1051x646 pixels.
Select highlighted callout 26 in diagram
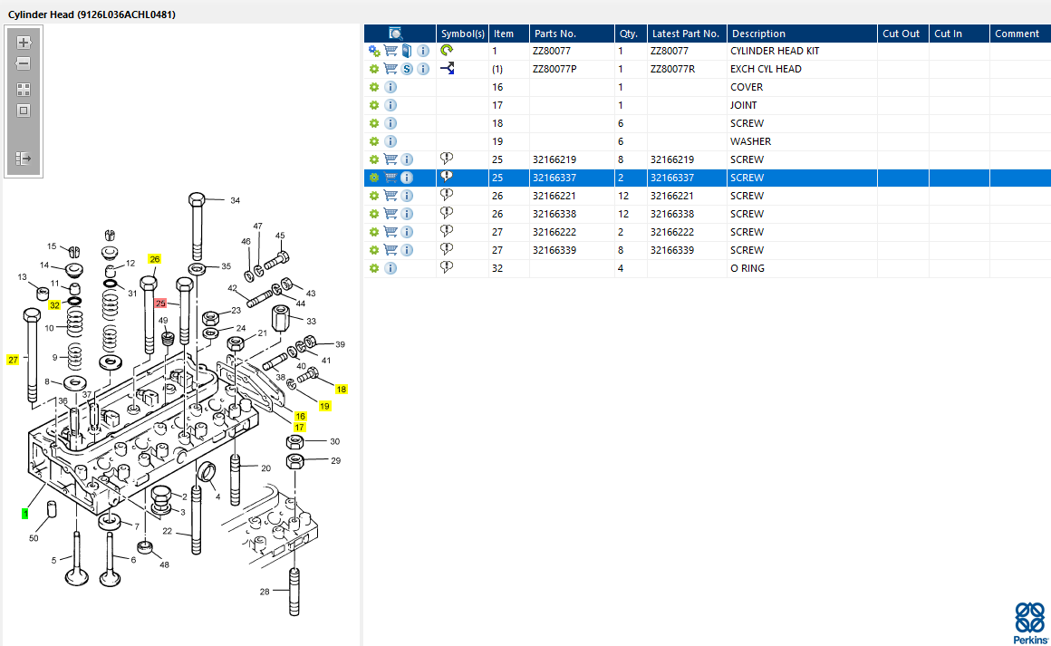[155, 259]
